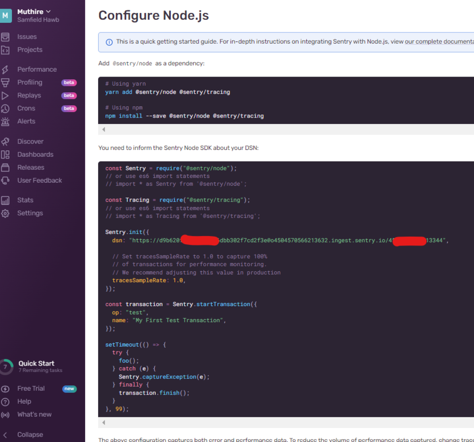
Task: Click the yarn add command line
Action: 168,92
